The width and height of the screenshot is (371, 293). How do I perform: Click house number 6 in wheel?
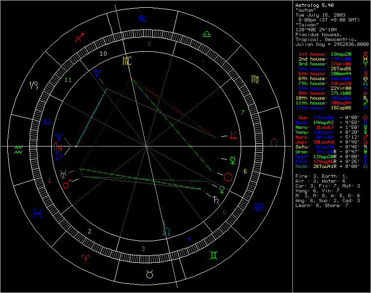pyautogui.click(x=245, y=171)
